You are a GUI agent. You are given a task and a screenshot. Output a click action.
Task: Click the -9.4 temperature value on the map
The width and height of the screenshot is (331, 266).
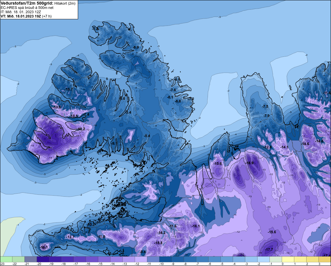click(142, 252)
